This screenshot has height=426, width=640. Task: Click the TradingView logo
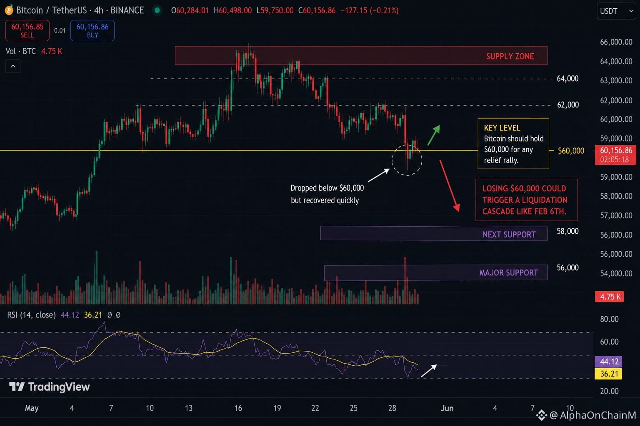tap(49, 387)
